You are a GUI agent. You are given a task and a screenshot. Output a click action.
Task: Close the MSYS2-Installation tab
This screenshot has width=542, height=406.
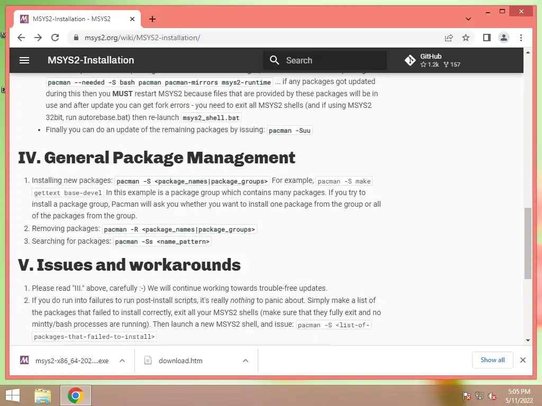coord(132,19)
